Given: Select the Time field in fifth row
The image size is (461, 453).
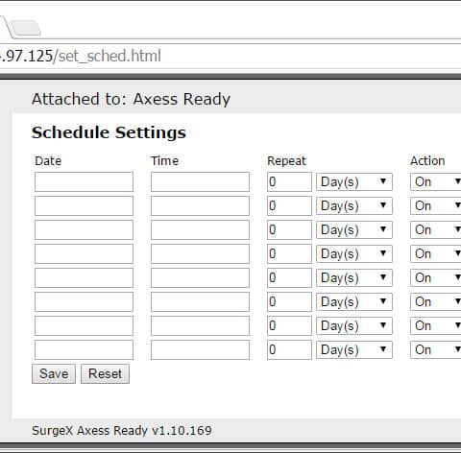Looking at the screenshot, I should pos(200,277).
